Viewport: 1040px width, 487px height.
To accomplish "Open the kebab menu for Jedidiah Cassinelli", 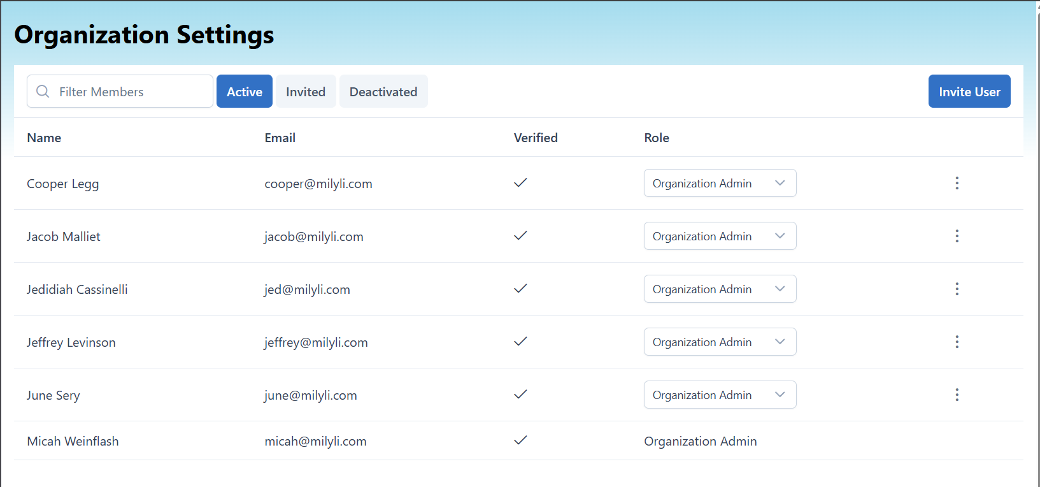I will click(x=957, y=289).
